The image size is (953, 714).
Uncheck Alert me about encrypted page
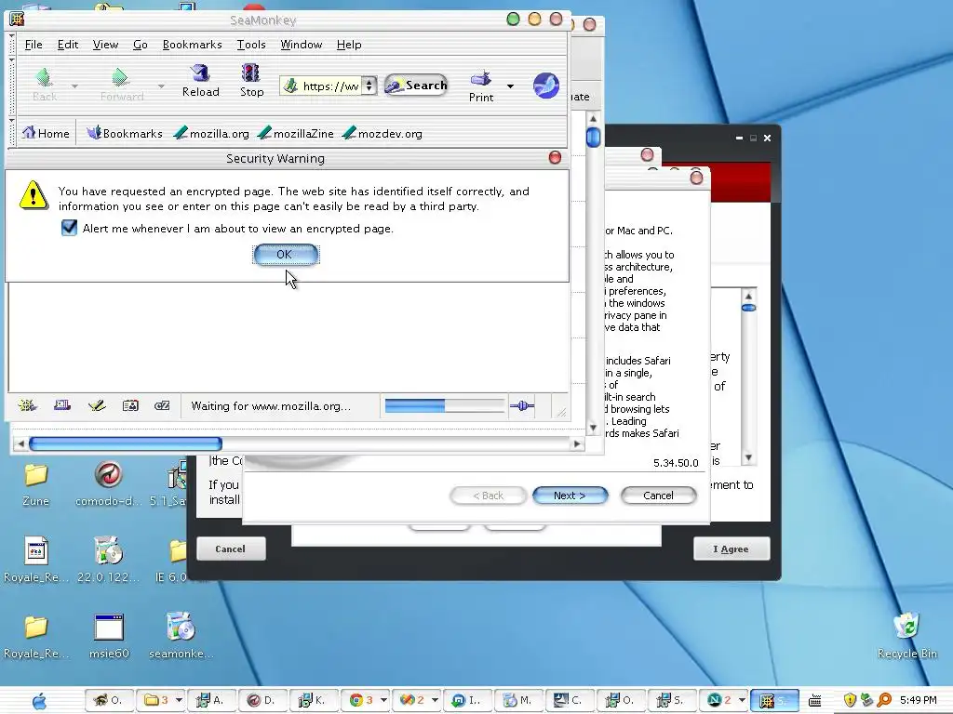[69, 228]
